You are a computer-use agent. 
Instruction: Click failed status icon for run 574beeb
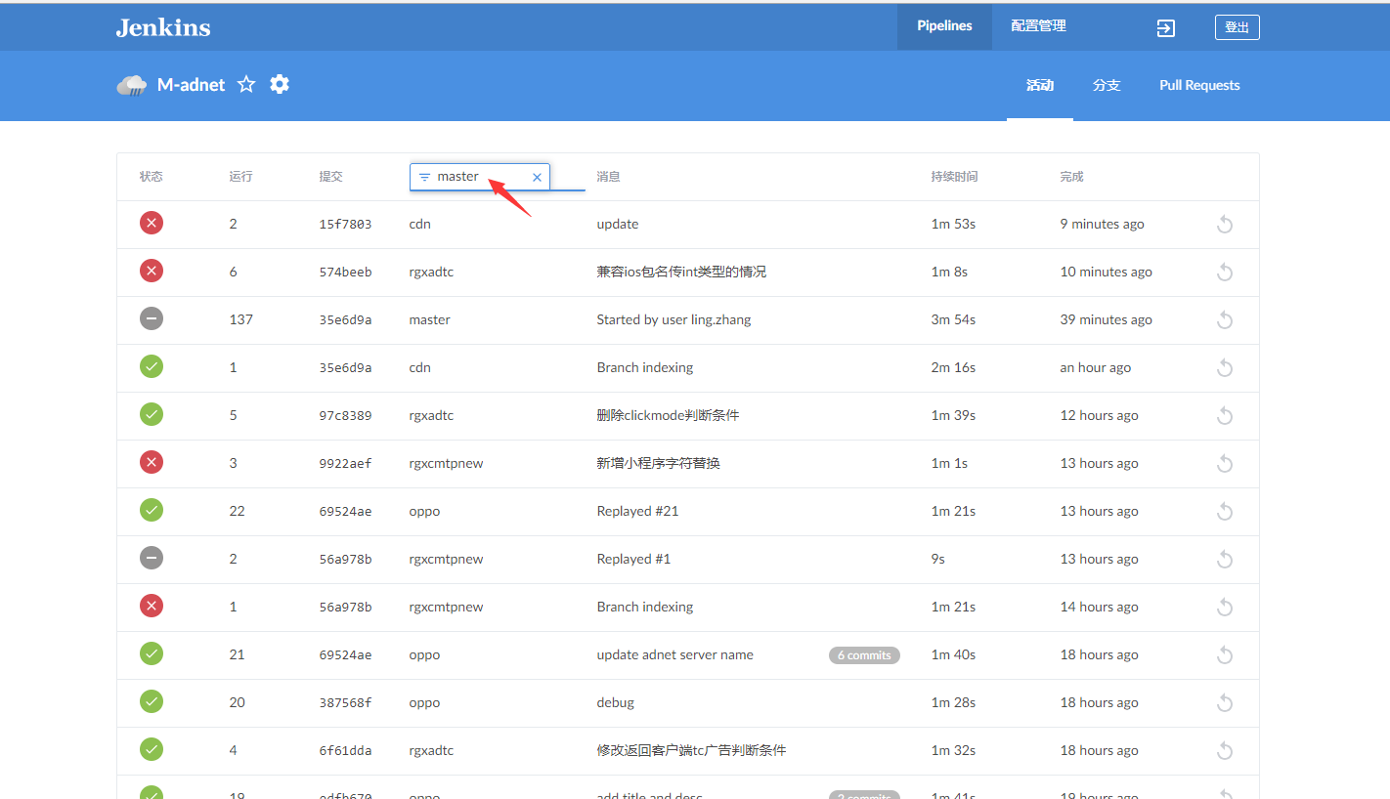tap(152, 272)
